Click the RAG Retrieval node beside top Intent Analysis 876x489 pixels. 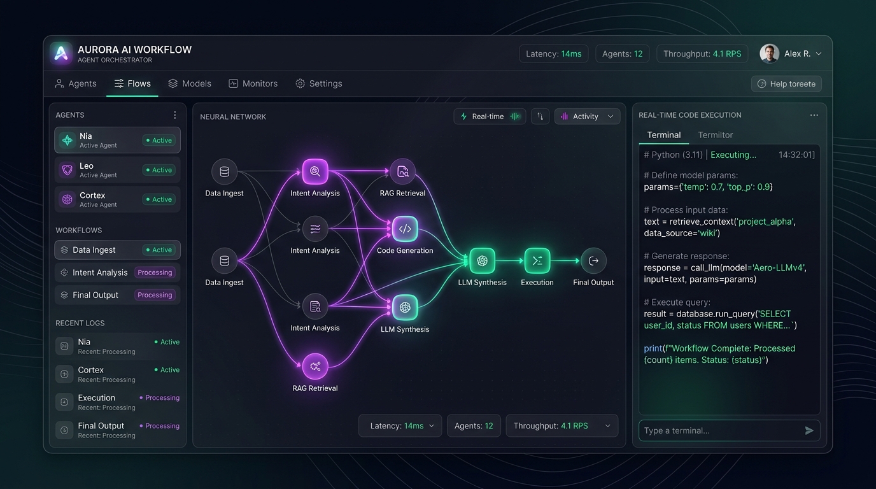402,172
